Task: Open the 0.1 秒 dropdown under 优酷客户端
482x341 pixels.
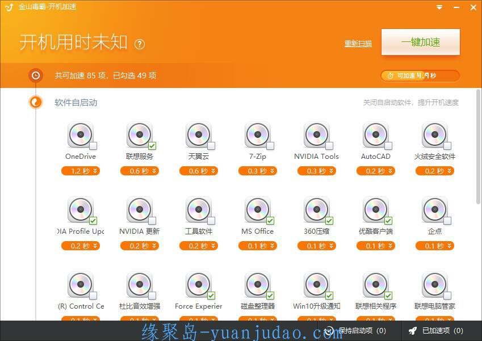Action: [x=376, y=246]
